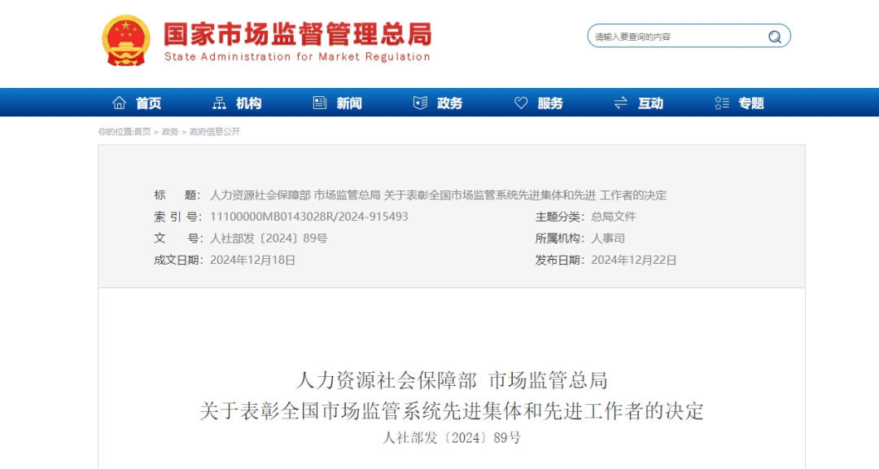879x469 pixels.
Task: Click index number 11100000MB0143028R/2024-915493
Action: coord(309,217)
